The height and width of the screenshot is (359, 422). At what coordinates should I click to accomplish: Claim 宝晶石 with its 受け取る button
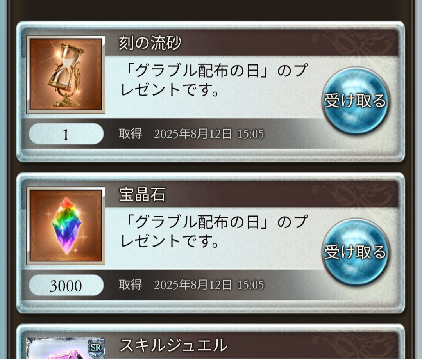355,252
